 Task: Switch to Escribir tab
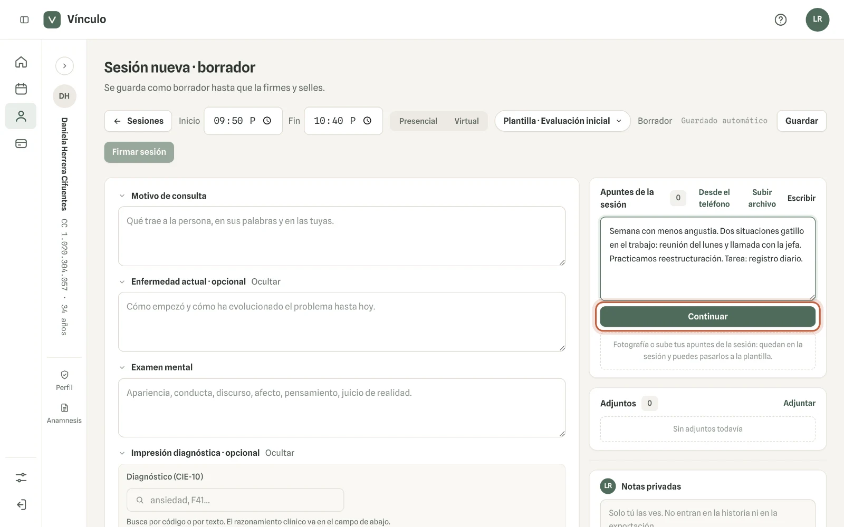[x=801, y=198]
